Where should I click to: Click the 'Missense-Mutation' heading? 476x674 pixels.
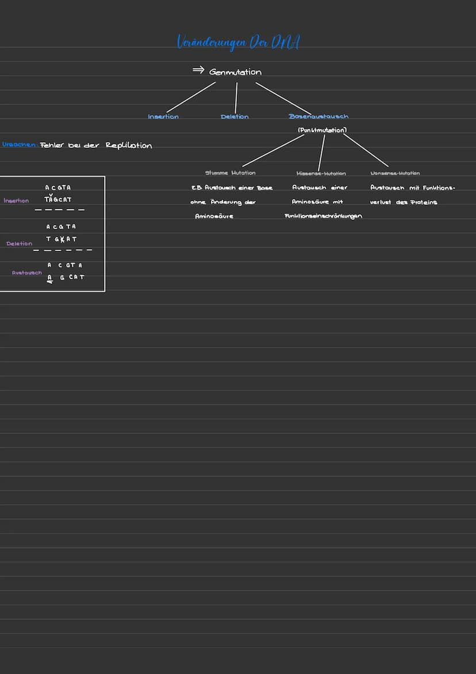321,174
